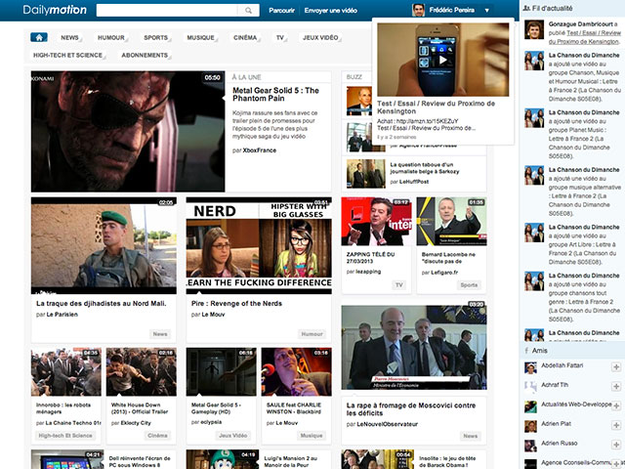
Task: Open the Musique category tab
Action: point(201,37)
